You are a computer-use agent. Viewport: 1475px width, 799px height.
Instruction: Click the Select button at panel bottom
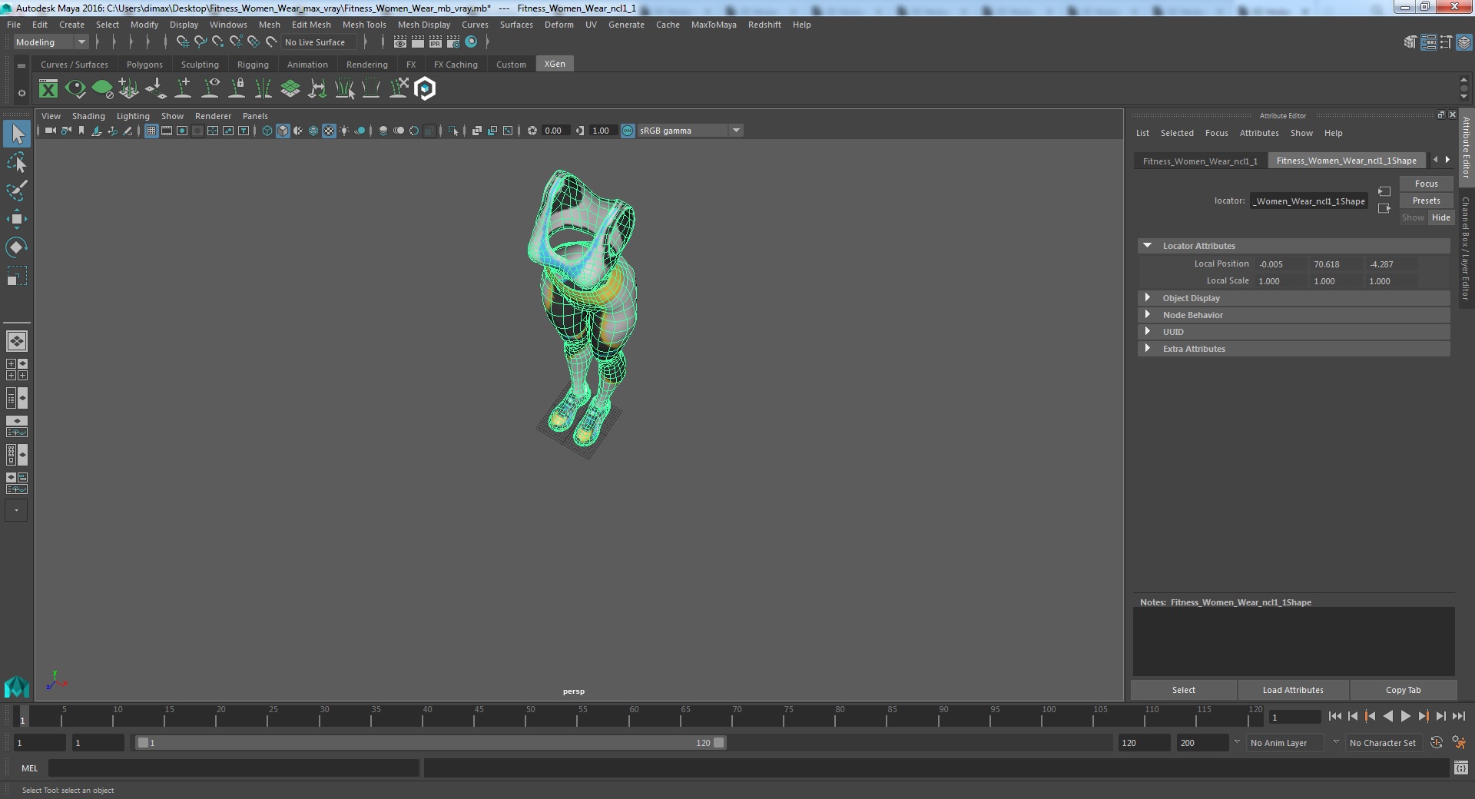click(x=1183, y=690)
